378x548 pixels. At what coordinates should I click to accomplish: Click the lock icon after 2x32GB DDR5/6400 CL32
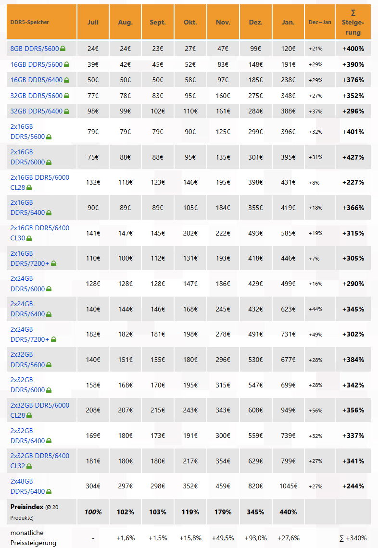pyautogui.click(x=29, y=466)
